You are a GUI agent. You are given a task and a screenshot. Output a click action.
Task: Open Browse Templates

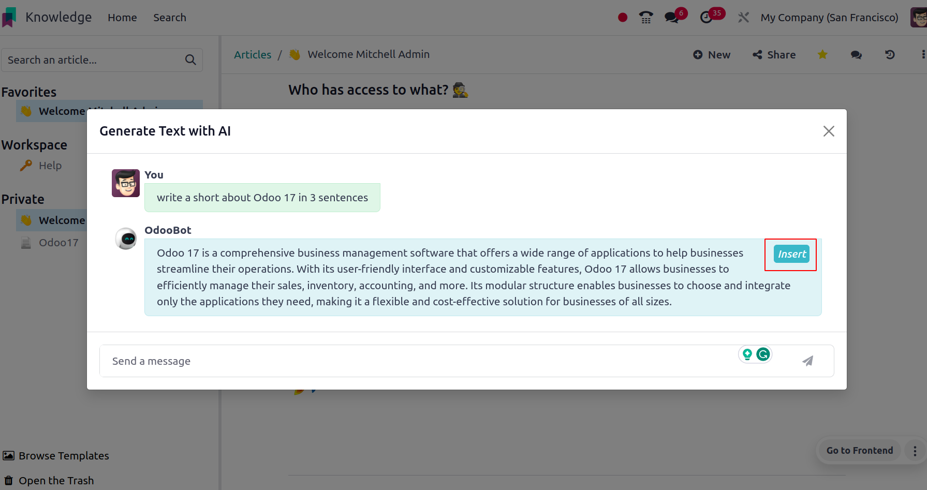[x=56, y=456]
